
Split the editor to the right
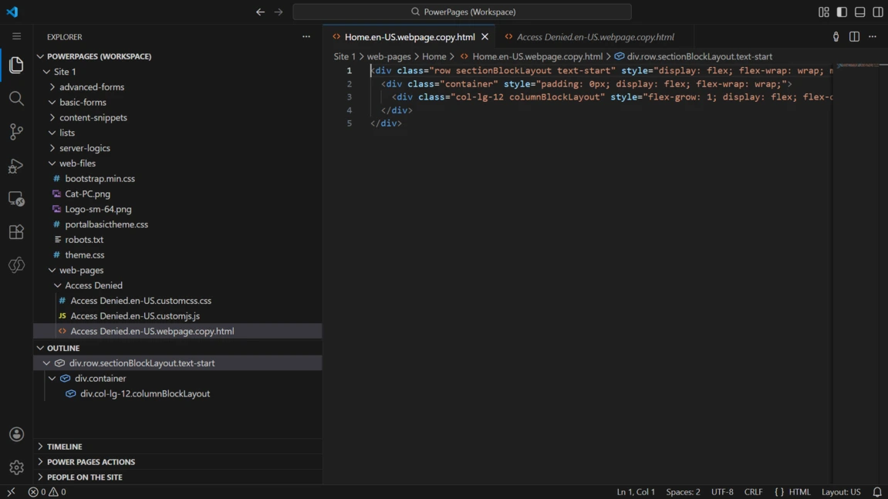[x=854, y=37]
